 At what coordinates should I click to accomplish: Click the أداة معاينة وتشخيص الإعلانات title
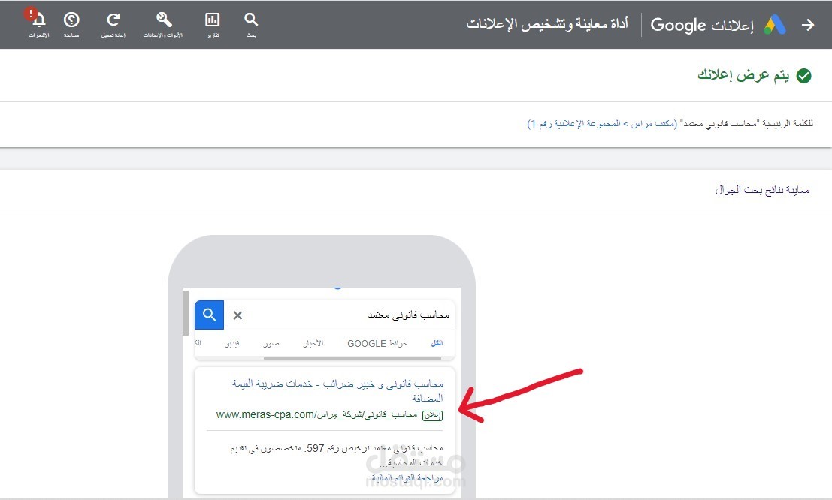pyautogui.click(x=547, y=24)
